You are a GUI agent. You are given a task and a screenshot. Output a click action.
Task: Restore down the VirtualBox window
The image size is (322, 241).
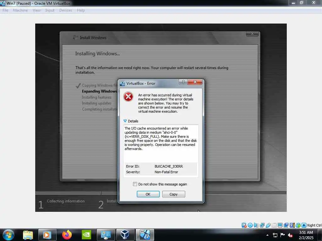click(x=302, y=3)
